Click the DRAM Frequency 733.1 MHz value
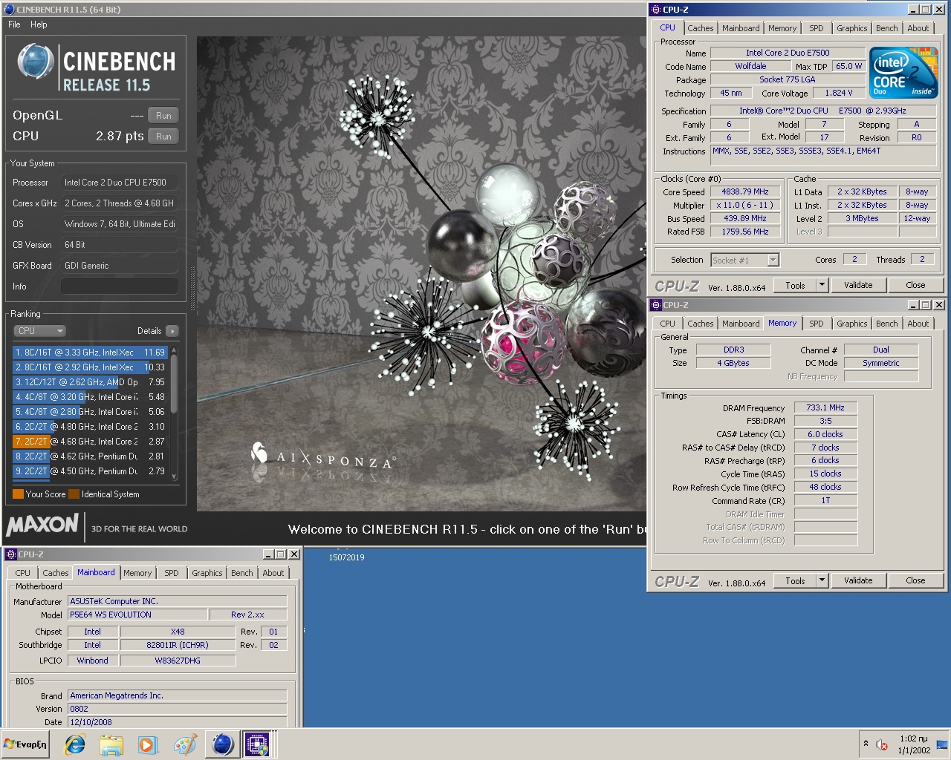951x760 pixels. pyautogui.click(x=825, y=407)
